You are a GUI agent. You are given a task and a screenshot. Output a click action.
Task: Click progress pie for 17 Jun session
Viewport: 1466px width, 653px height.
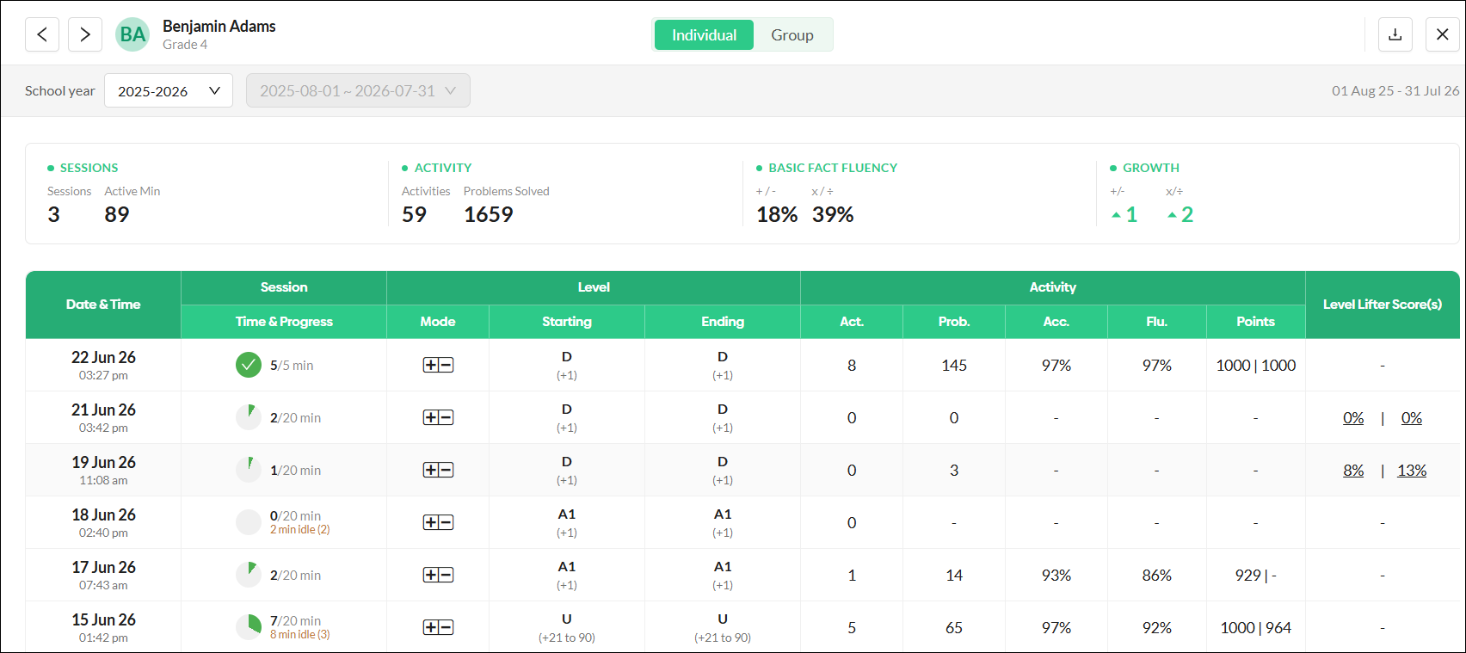pyautogui.click(x=249, y=575)
